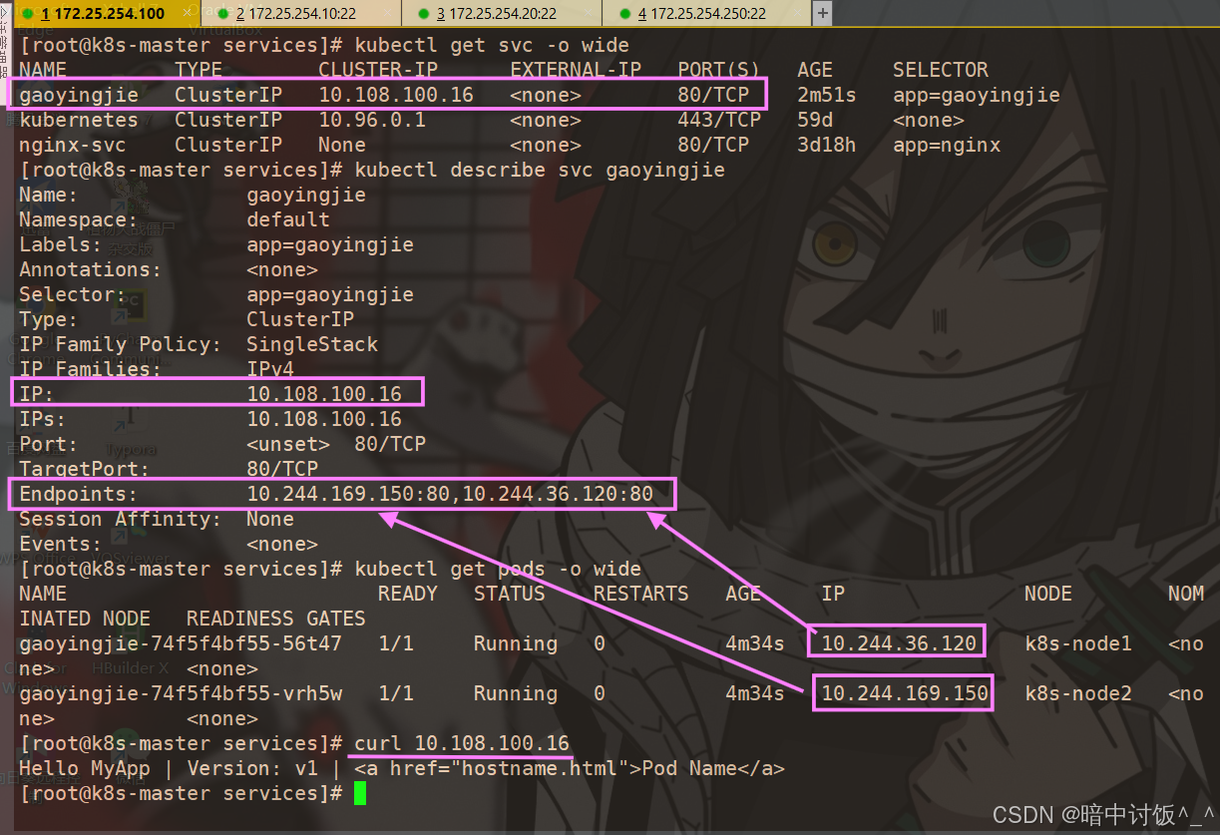This screenshot has width=1220, height=835.
Task: Click 'gaoyingjie' service name in svc table
Action: [79, 95]
